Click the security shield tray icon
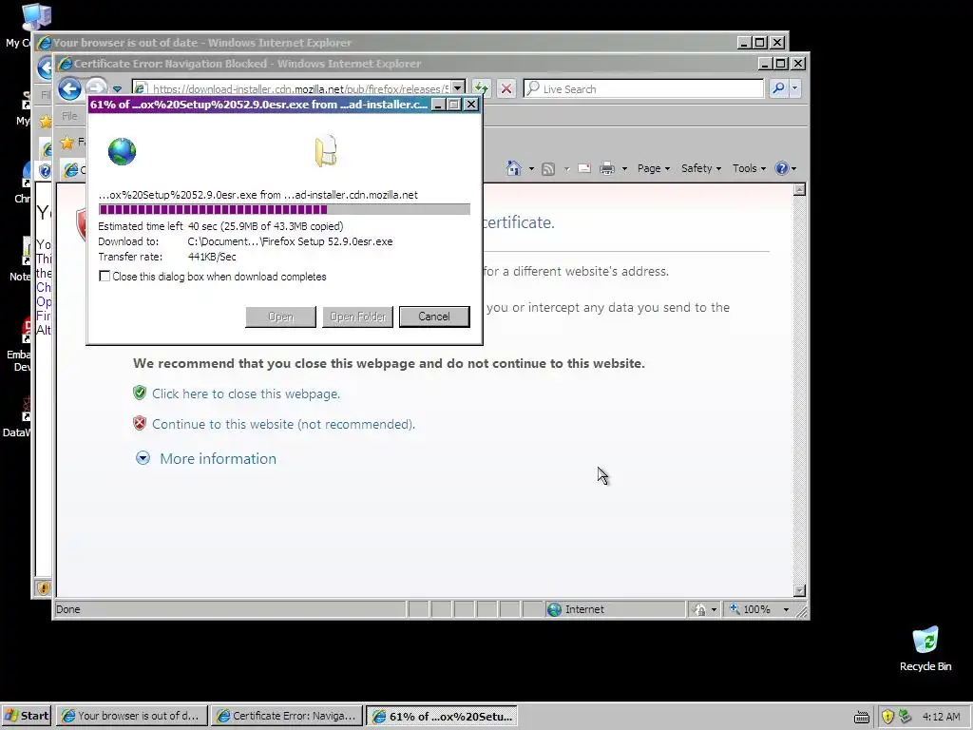The width and height of the screenshot is (973, 730). coord(887,717)
